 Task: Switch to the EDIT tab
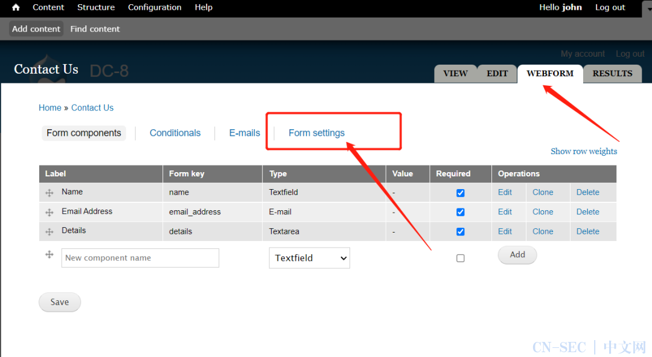(497, 74)
